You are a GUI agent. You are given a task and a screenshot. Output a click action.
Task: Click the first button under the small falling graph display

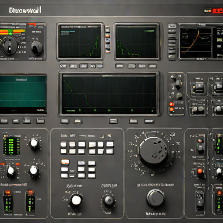[120, 66]
